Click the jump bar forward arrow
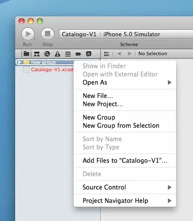This screenshot has height=221, width=193. coord(130,54)
